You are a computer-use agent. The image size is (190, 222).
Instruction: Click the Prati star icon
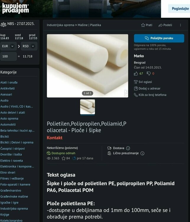143,25
